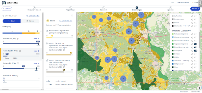Image resolution: width=202 pixels, height=93 pixels.
Task: Go to step 3 Szenarien
Action: pos(104,9)
